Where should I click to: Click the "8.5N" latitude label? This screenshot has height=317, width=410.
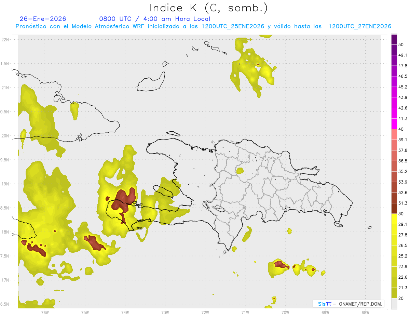pyautogui.click(x=5, y=208)
